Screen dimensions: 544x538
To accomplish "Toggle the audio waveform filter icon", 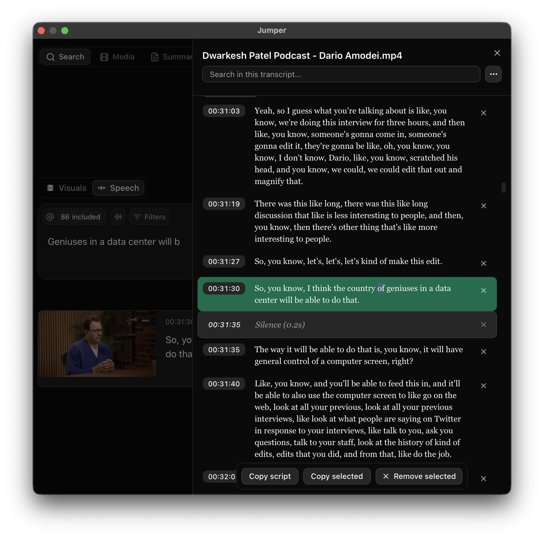I will pos(118,217).
